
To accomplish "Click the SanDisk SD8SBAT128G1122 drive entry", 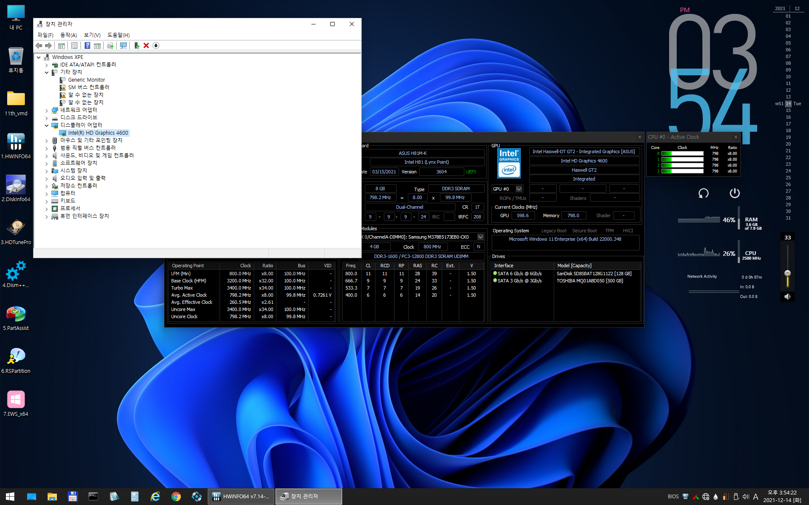I will [594, 274].
